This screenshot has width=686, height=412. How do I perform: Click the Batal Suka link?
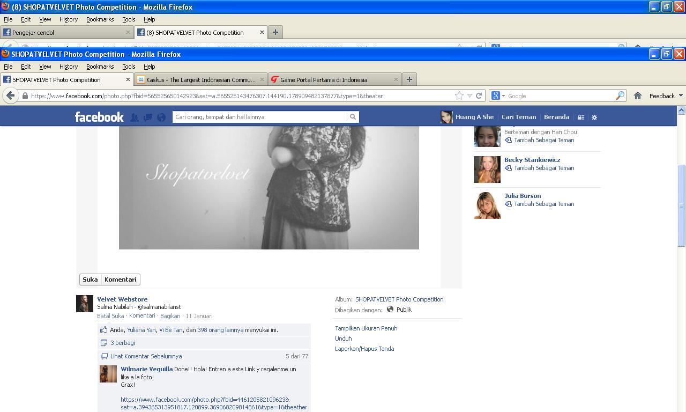(110, 316)
